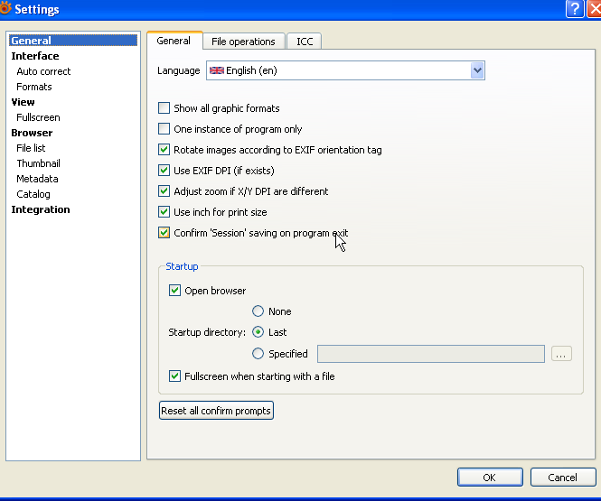Switch to File operations tab

[x=243, y=42]
